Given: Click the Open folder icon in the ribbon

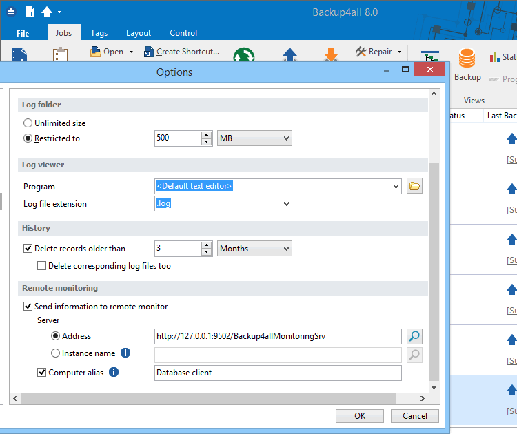Looking at the screenshot, I should (x=97, y=52).
